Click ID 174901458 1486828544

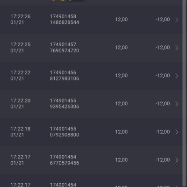65,20
